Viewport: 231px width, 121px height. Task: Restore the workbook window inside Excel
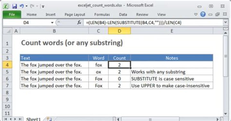point(218,14)
